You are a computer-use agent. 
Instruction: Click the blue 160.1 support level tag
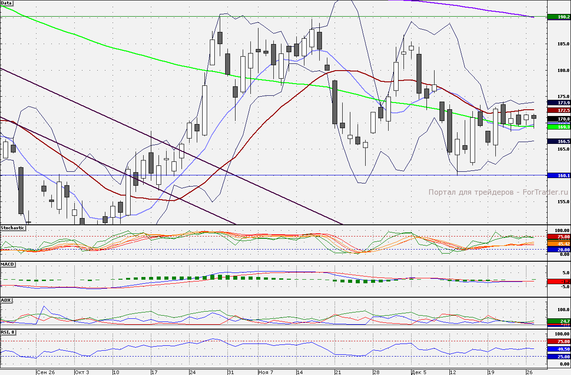pos(557,175)
